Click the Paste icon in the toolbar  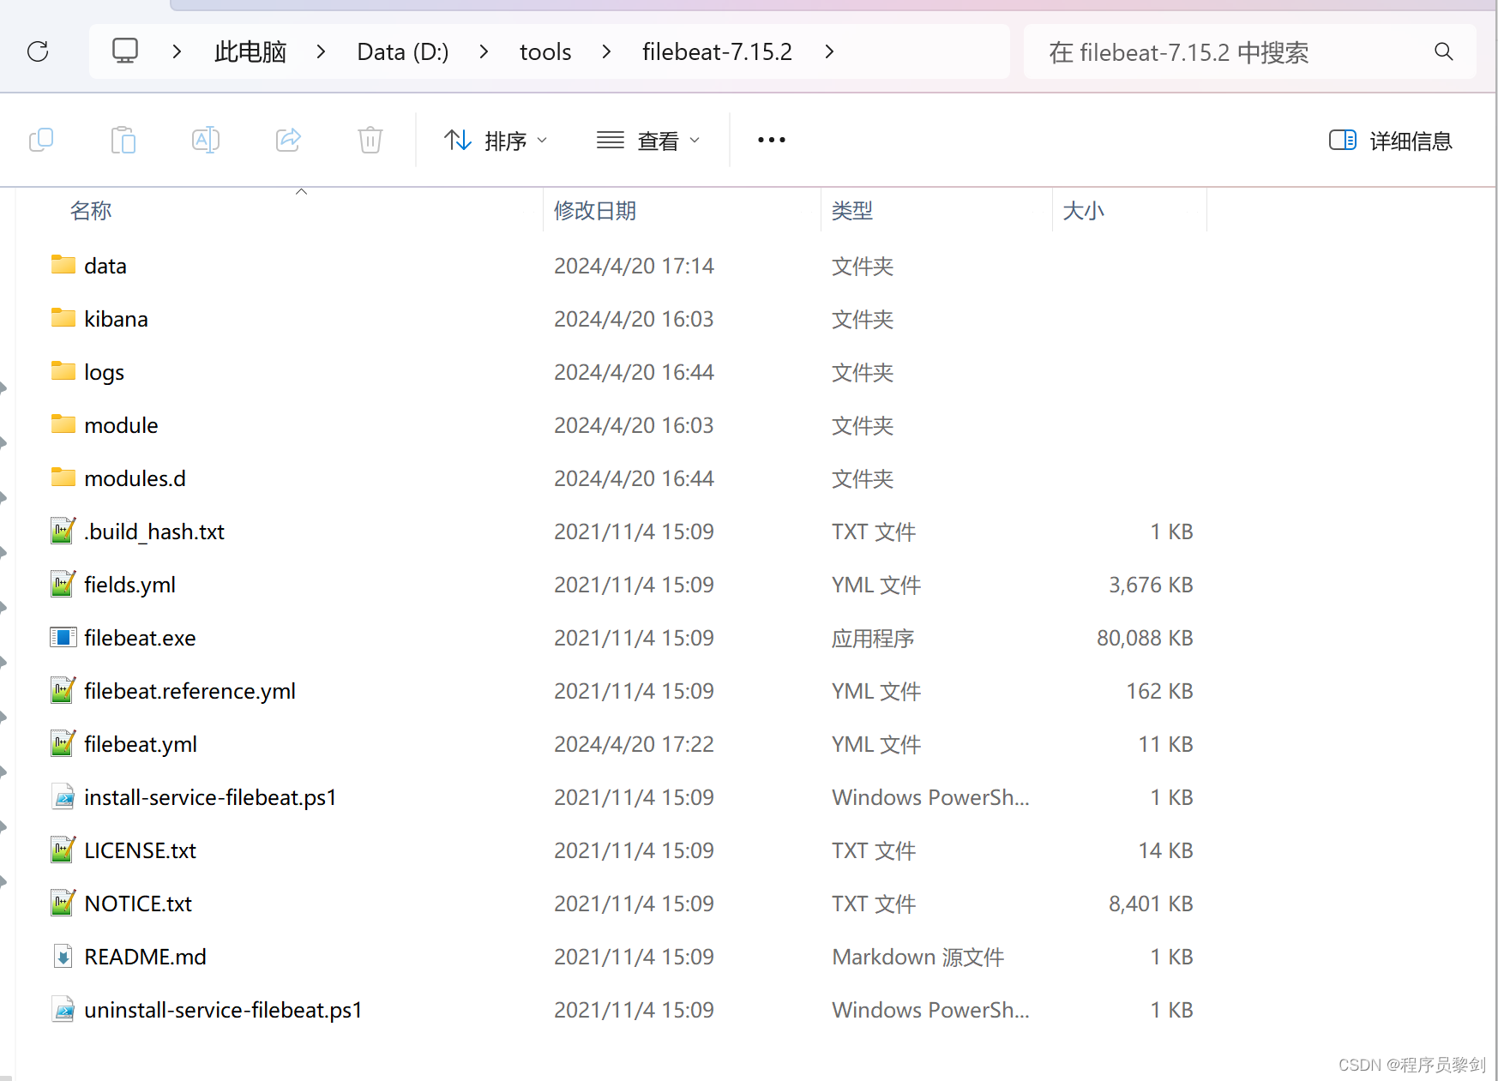click(123, 140)
